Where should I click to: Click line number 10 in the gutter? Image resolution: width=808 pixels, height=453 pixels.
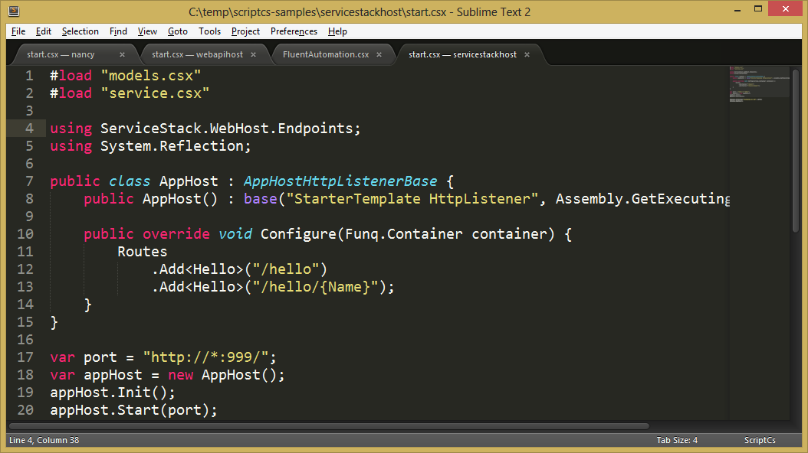(x=25, y=234)
